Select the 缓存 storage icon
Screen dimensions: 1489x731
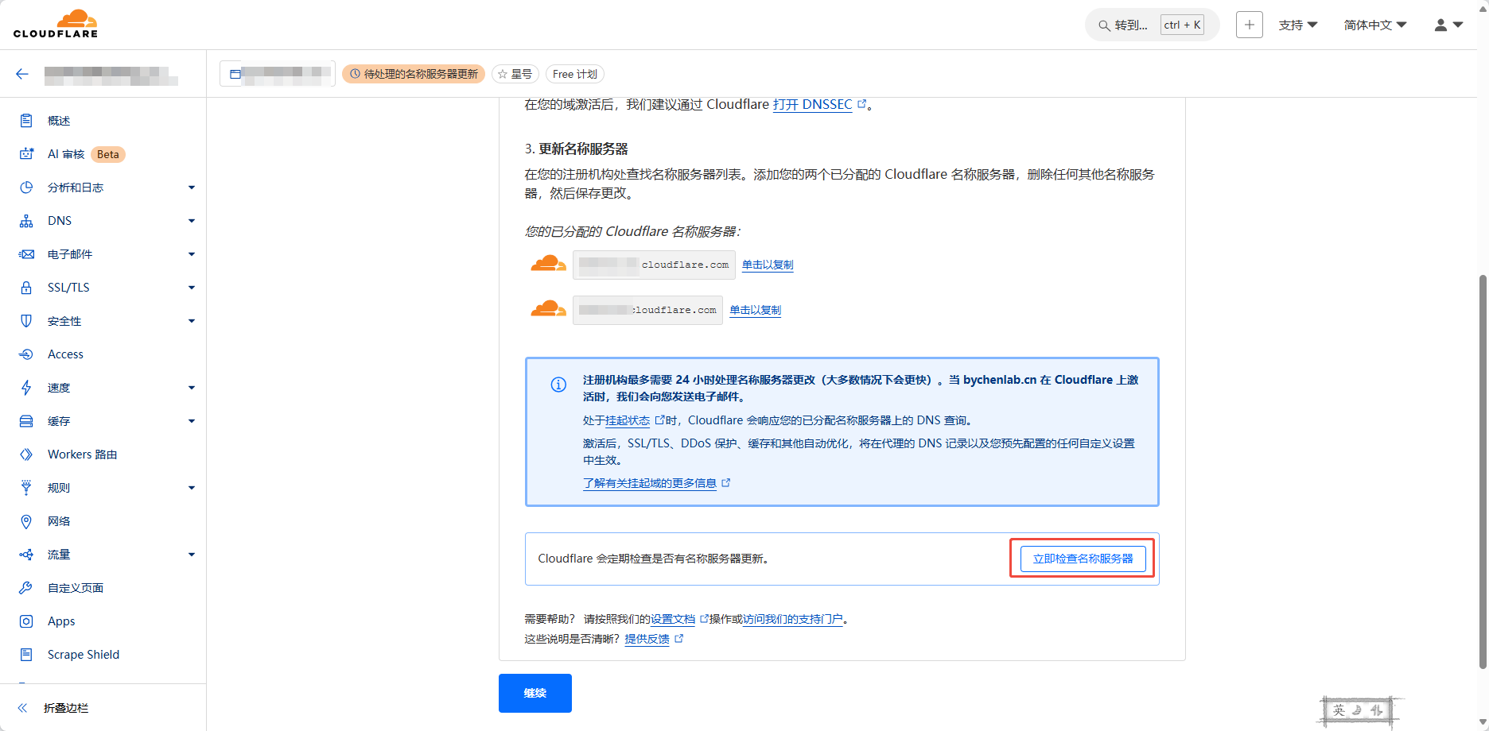[x=26, y=421]
